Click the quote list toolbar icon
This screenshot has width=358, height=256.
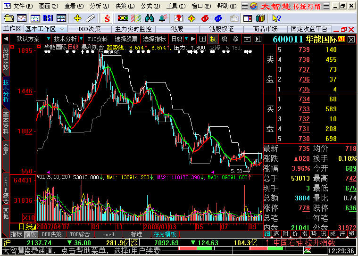tap(61, 18)
